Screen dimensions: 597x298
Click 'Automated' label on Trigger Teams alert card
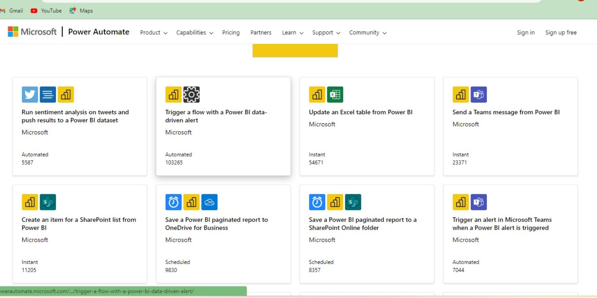coord(466,262)
